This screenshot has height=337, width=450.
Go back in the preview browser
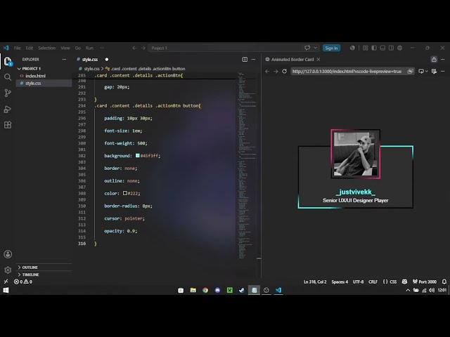(267, 71)
